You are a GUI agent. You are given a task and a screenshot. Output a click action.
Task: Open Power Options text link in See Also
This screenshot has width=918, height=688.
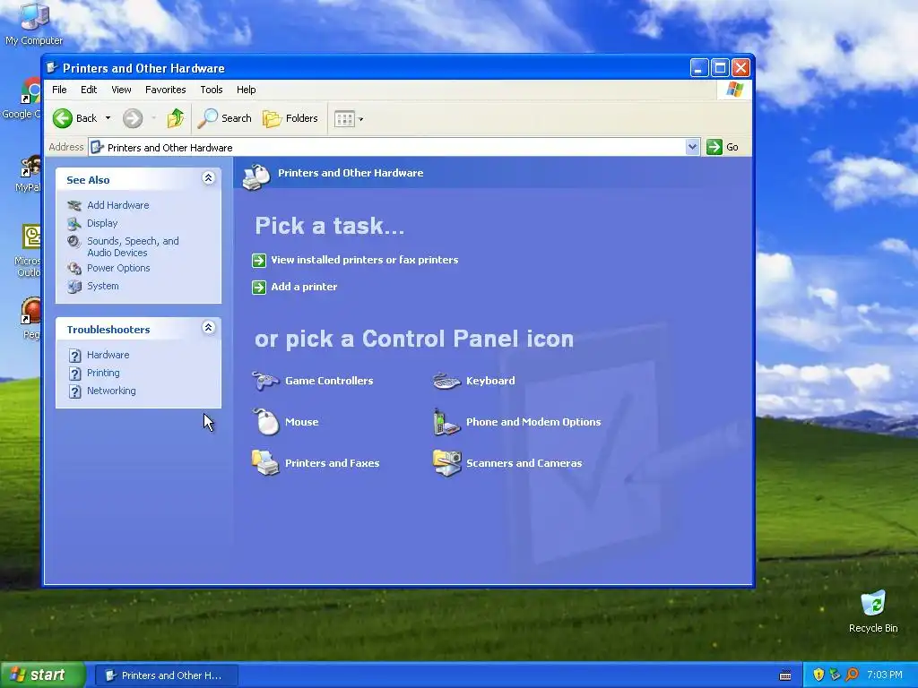118,268
